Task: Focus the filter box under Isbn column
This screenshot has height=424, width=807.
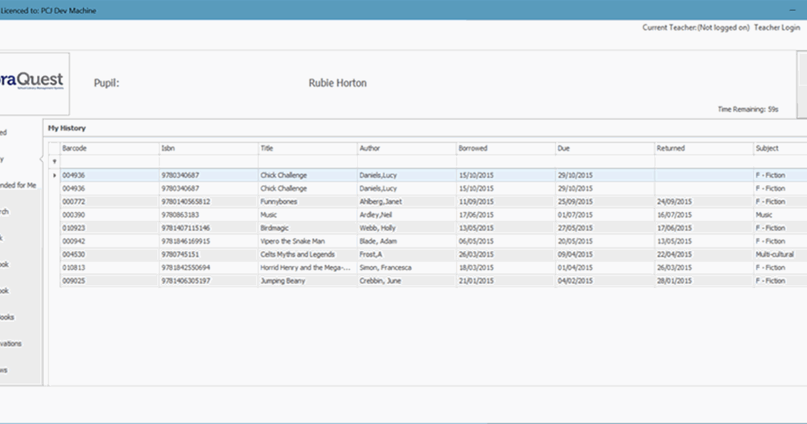Action: click(208, 162)
